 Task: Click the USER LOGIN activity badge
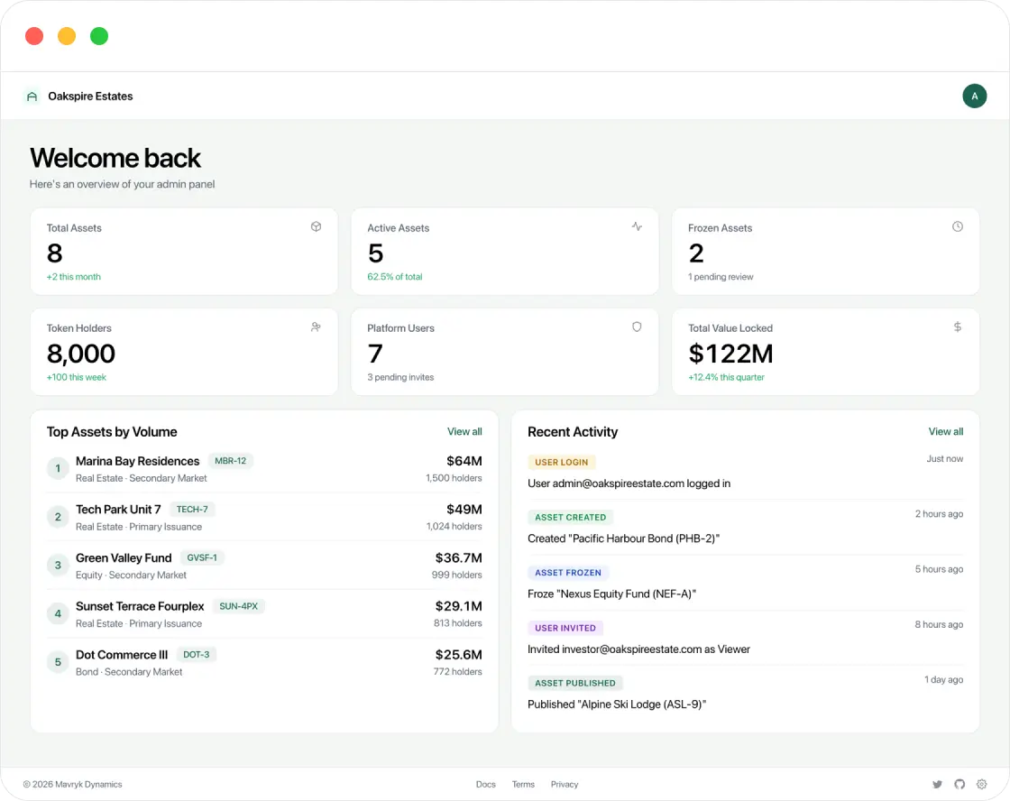coord(561,462)
